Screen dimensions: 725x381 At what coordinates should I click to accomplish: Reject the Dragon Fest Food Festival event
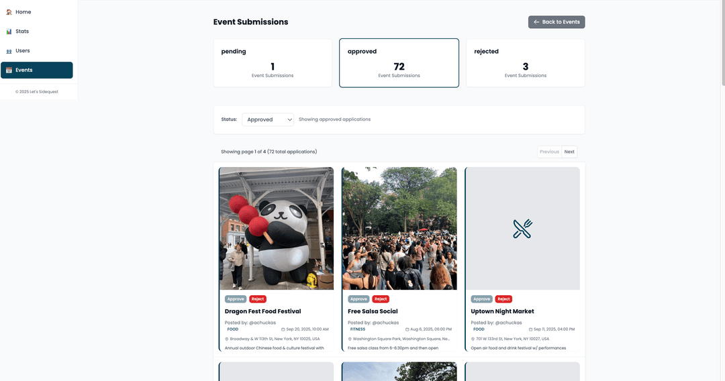click(258, 298)
